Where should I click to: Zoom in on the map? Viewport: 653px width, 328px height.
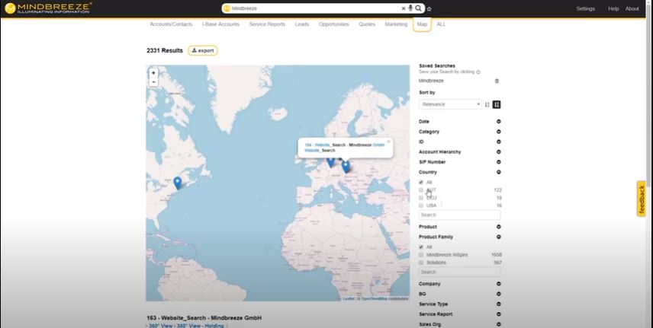(153, 73)
